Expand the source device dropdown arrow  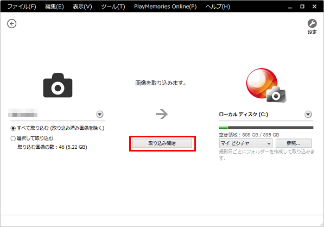pos(100,114)
